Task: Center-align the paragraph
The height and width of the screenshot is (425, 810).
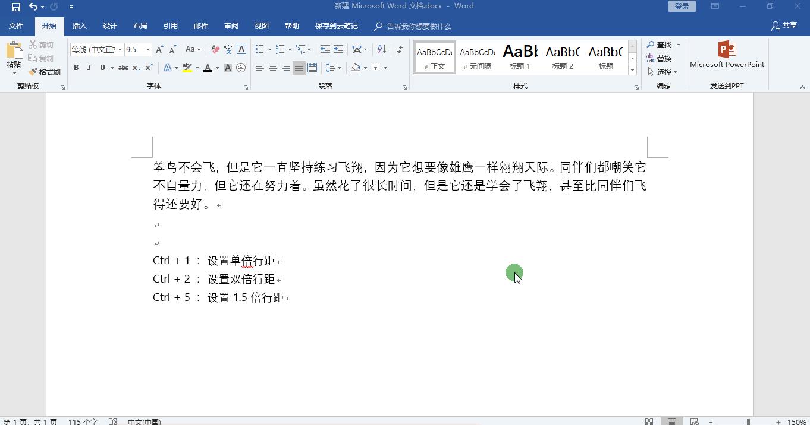Action: tap(272, 68)
